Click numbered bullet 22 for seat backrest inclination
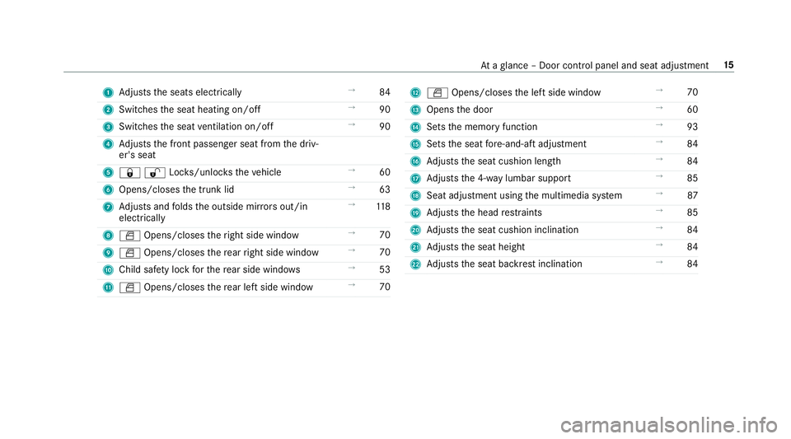 415,264
